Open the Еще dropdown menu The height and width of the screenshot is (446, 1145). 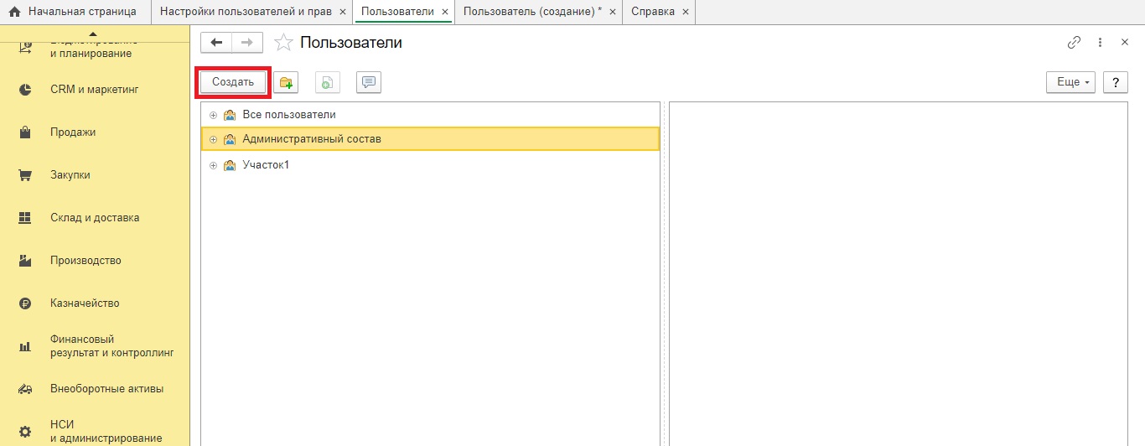(x=1070, y=82)
